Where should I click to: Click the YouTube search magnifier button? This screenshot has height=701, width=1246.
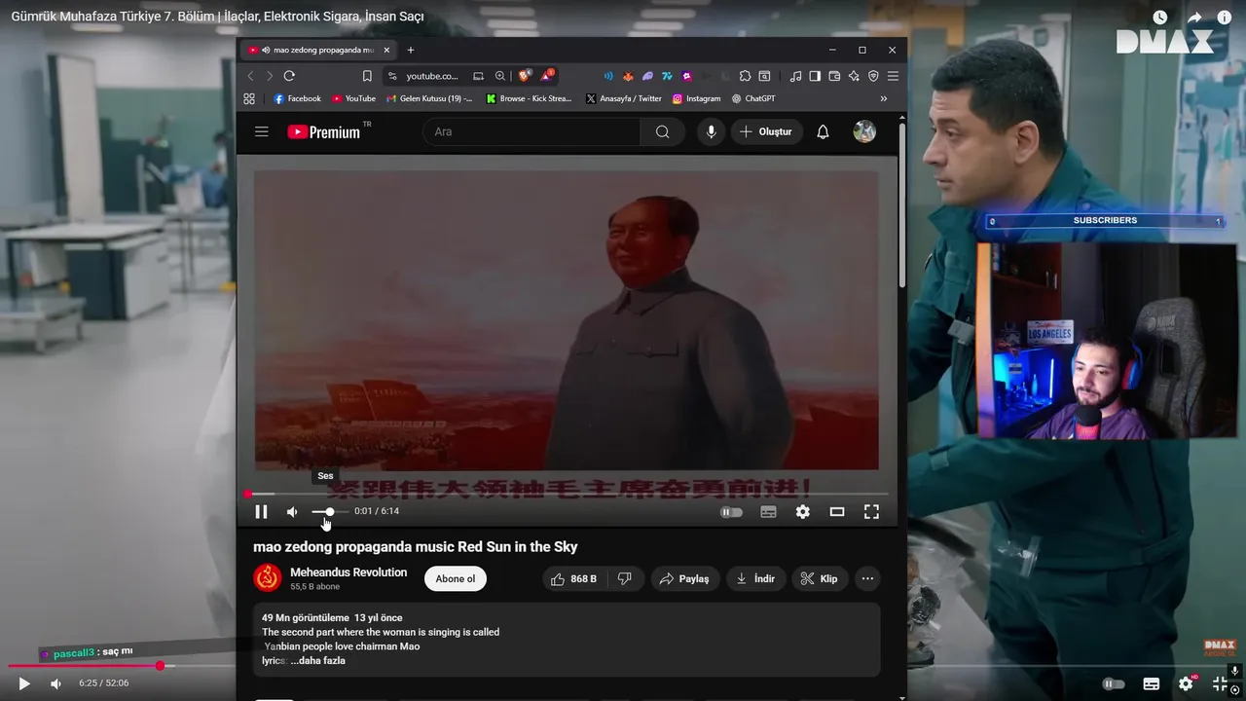(663, 131)
